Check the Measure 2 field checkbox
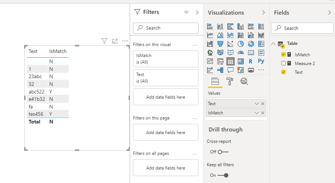 point(283,63)
